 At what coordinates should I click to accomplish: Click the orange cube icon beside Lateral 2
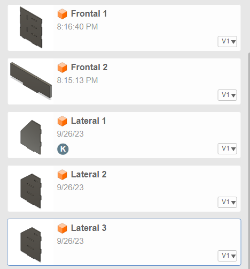(x=62, y=175)
